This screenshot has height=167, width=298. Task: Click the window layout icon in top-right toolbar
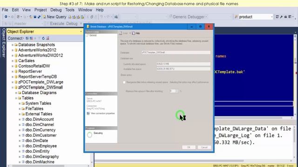tap(290, 17)
